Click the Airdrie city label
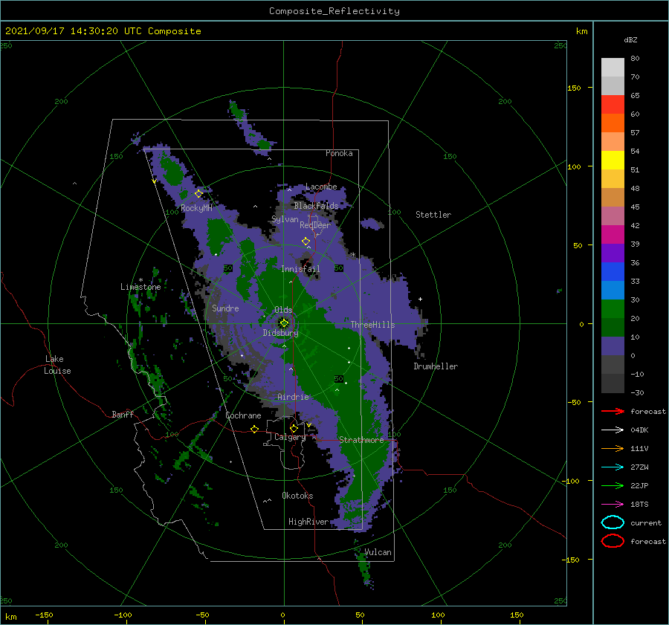The height and width of the screenshot is (625, 669). tap(293, 397)
